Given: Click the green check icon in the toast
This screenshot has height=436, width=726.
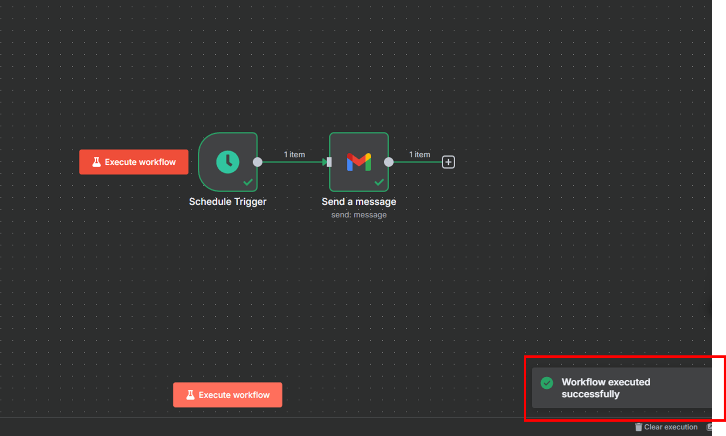Looking at the screenshot, I should coord(547,383).
